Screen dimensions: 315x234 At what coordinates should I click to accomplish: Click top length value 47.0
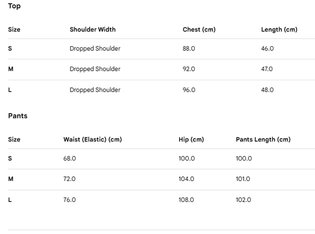click(267, 69)
